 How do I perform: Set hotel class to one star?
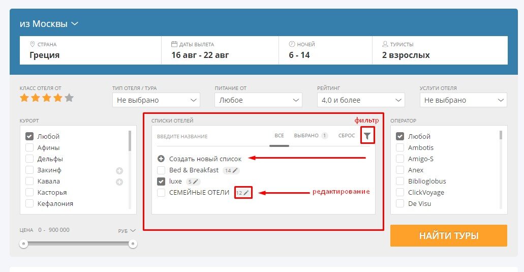(x=24, y=98)
